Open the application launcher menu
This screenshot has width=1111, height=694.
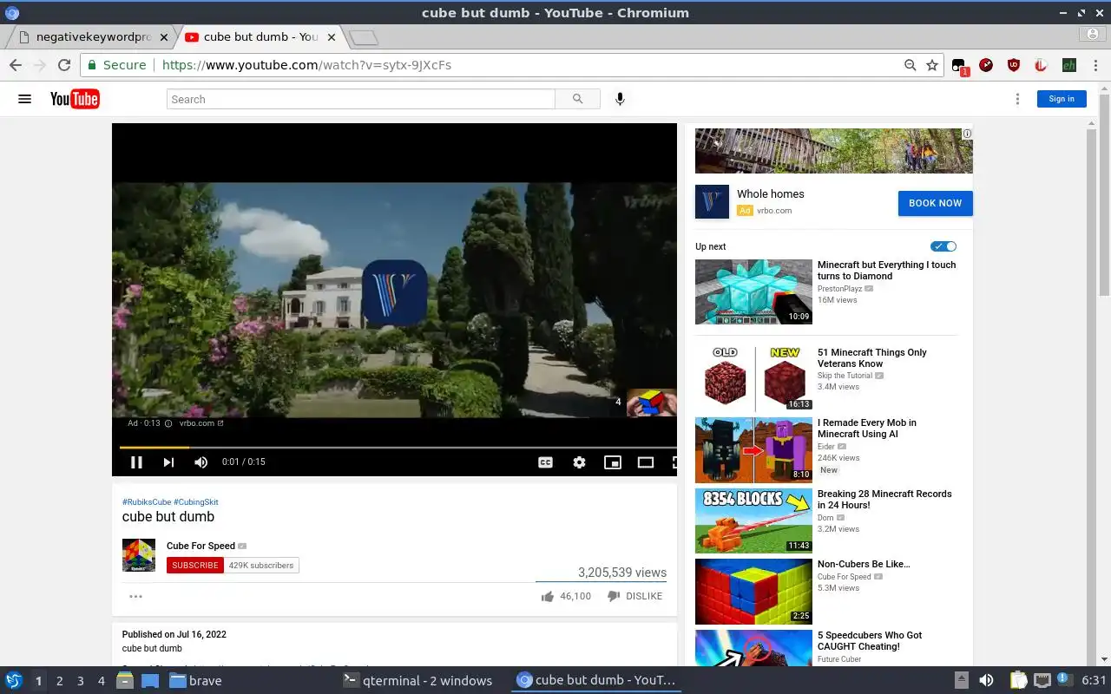click(x=13, y=681)
